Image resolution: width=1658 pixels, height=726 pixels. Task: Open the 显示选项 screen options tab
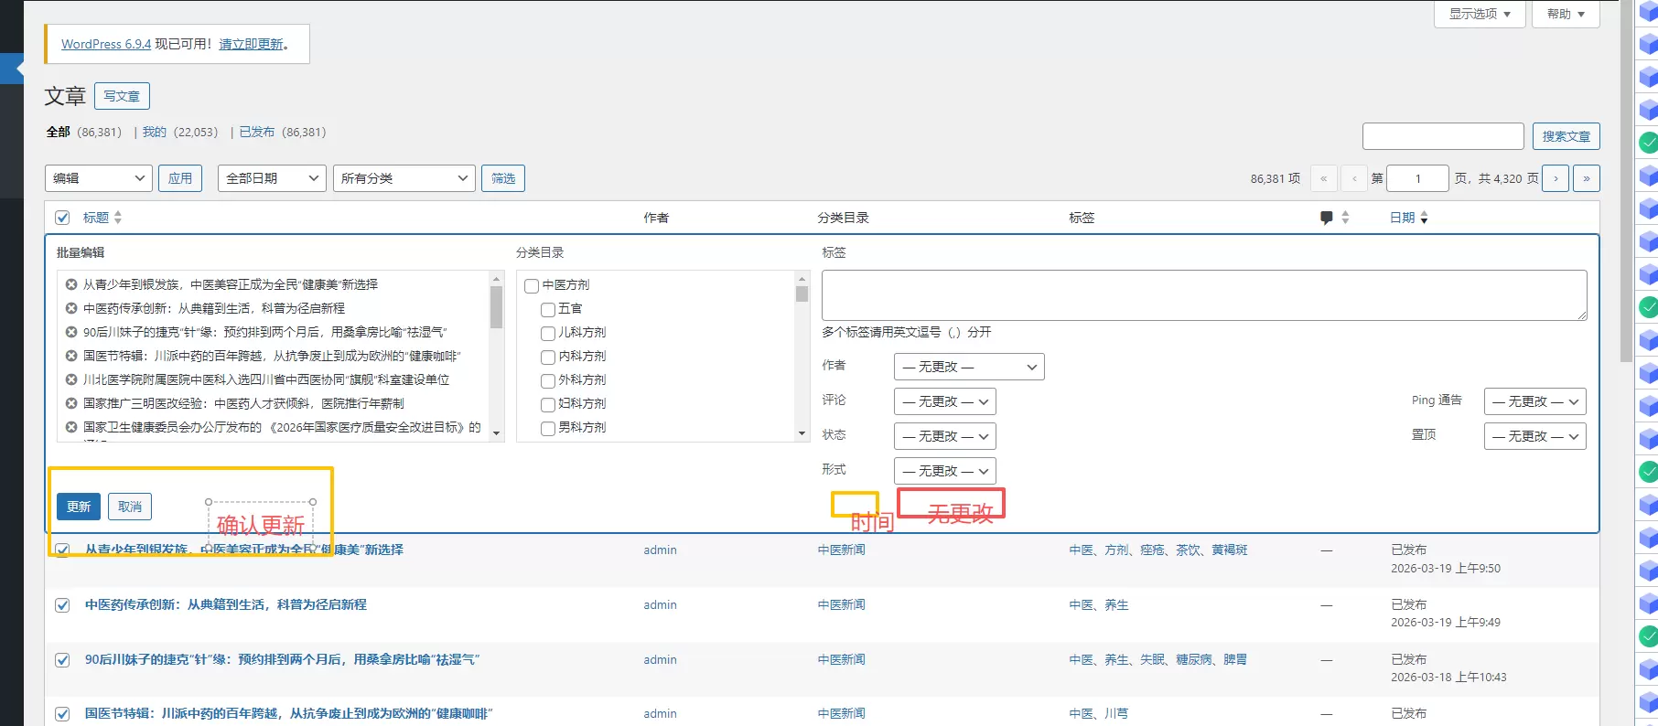tap(1480, 14)
